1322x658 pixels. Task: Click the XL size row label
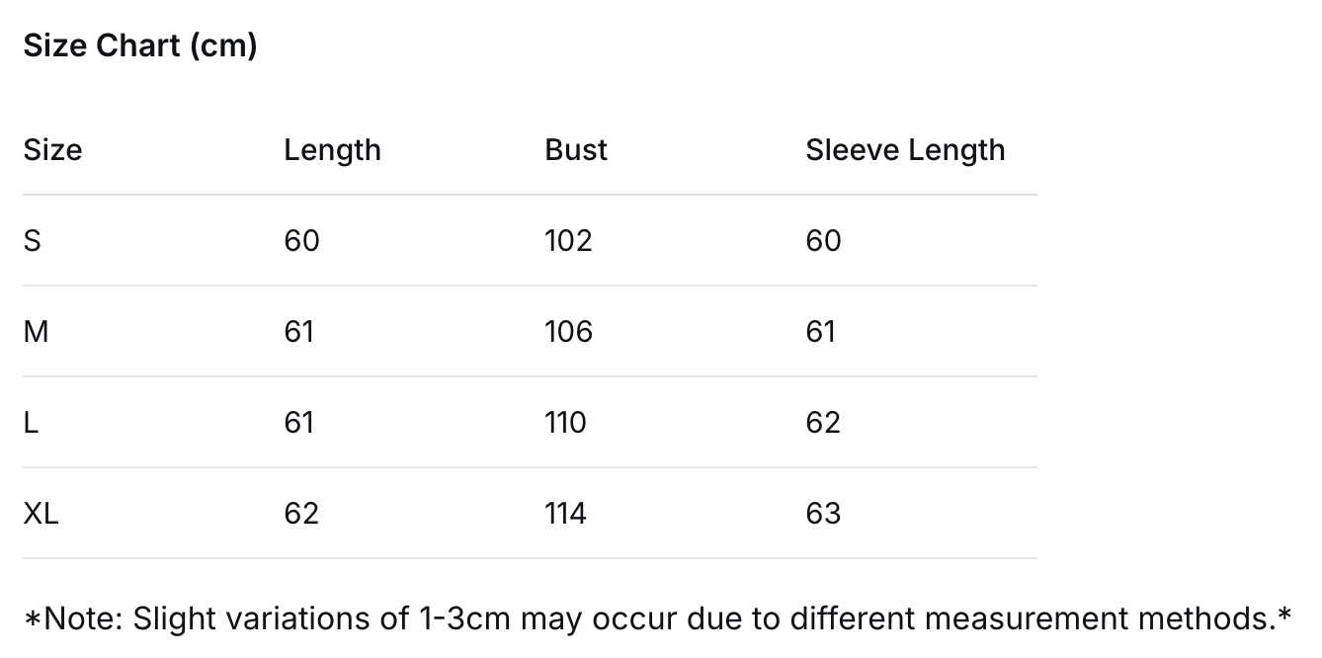(x=41, y=514)
